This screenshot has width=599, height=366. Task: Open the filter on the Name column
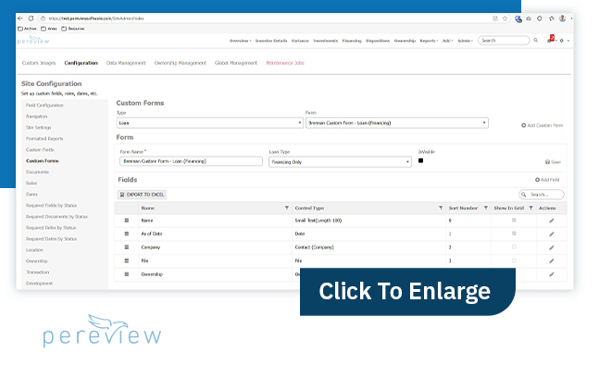pyautogui.click(x=286, y=208)
